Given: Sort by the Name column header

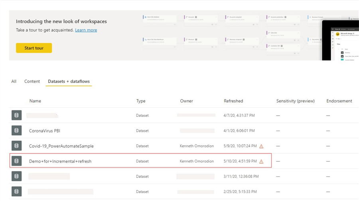Looking at the screenshot, I should click(35, 101).
